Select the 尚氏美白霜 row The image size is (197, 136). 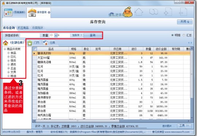click(x=111, y=115)
